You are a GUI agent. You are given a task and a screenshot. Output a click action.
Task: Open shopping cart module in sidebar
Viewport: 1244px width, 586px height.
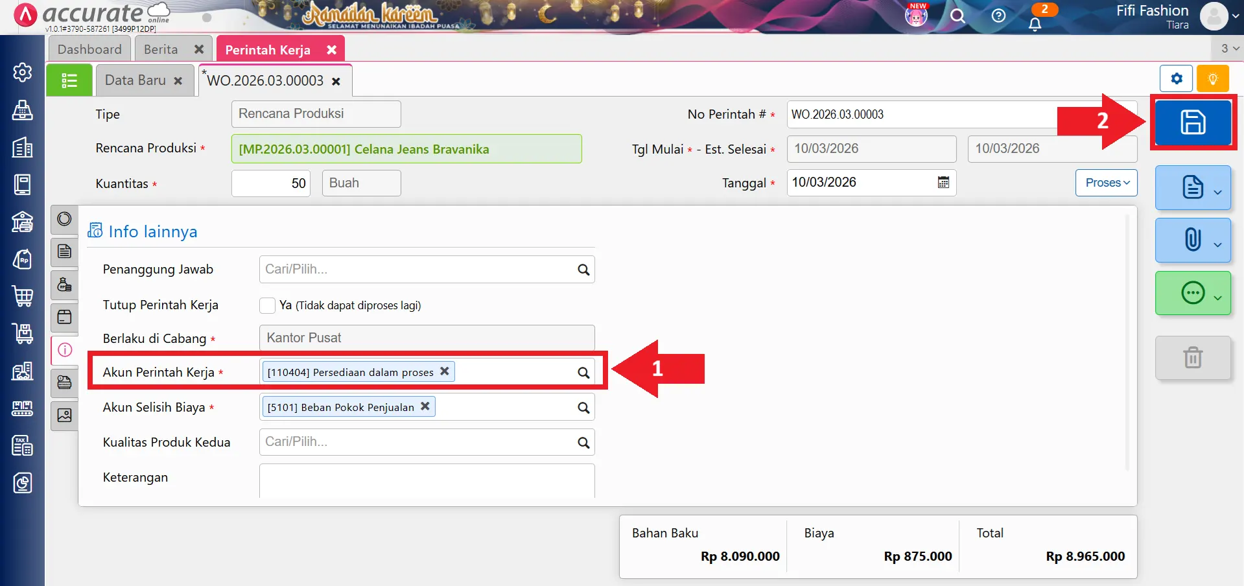coord(23,296)
